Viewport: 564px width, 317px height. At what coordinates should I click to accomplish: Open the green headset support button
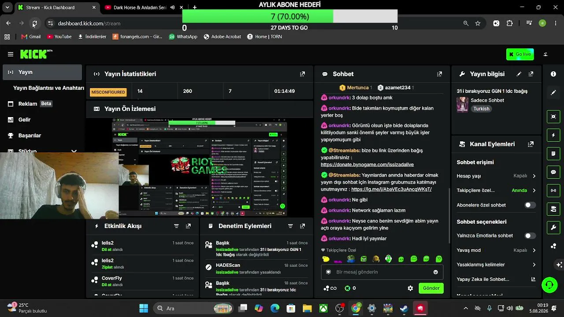click(549, 285)
